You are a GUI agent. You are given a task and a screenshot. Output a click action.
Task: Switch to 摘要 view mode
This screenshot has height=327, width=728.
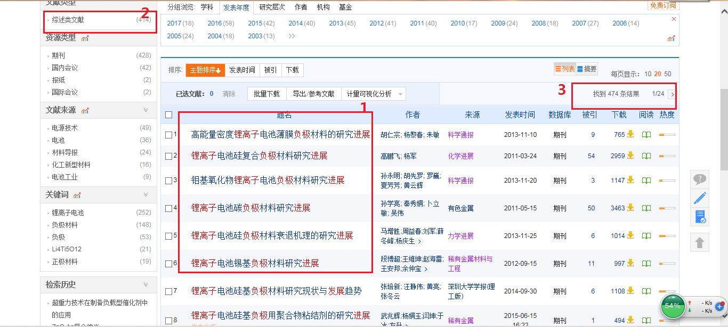pyautogui.click(x=587, y=69)
